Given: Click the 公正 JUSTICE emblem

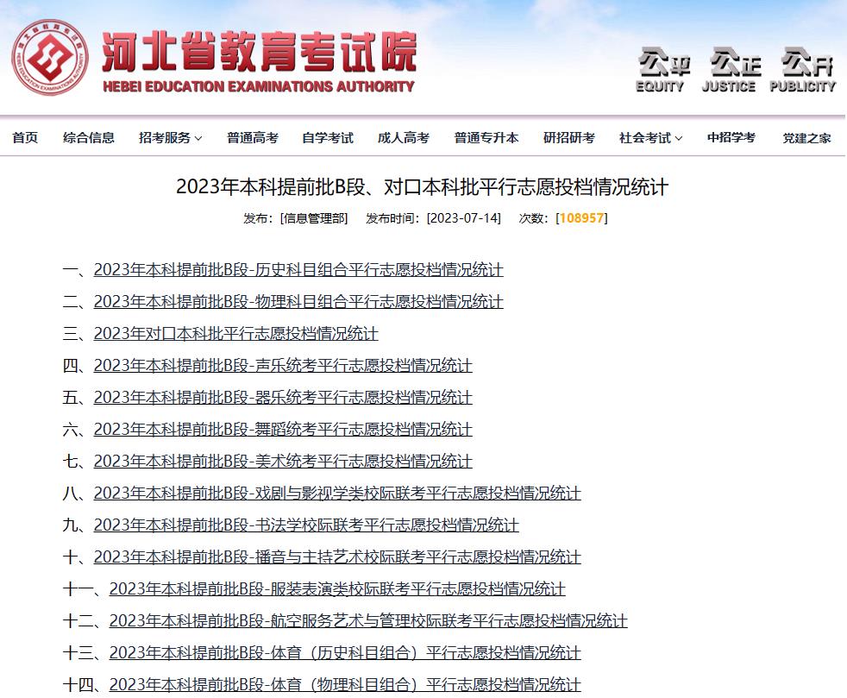Looking at the screenshot, I should (733, 70).
